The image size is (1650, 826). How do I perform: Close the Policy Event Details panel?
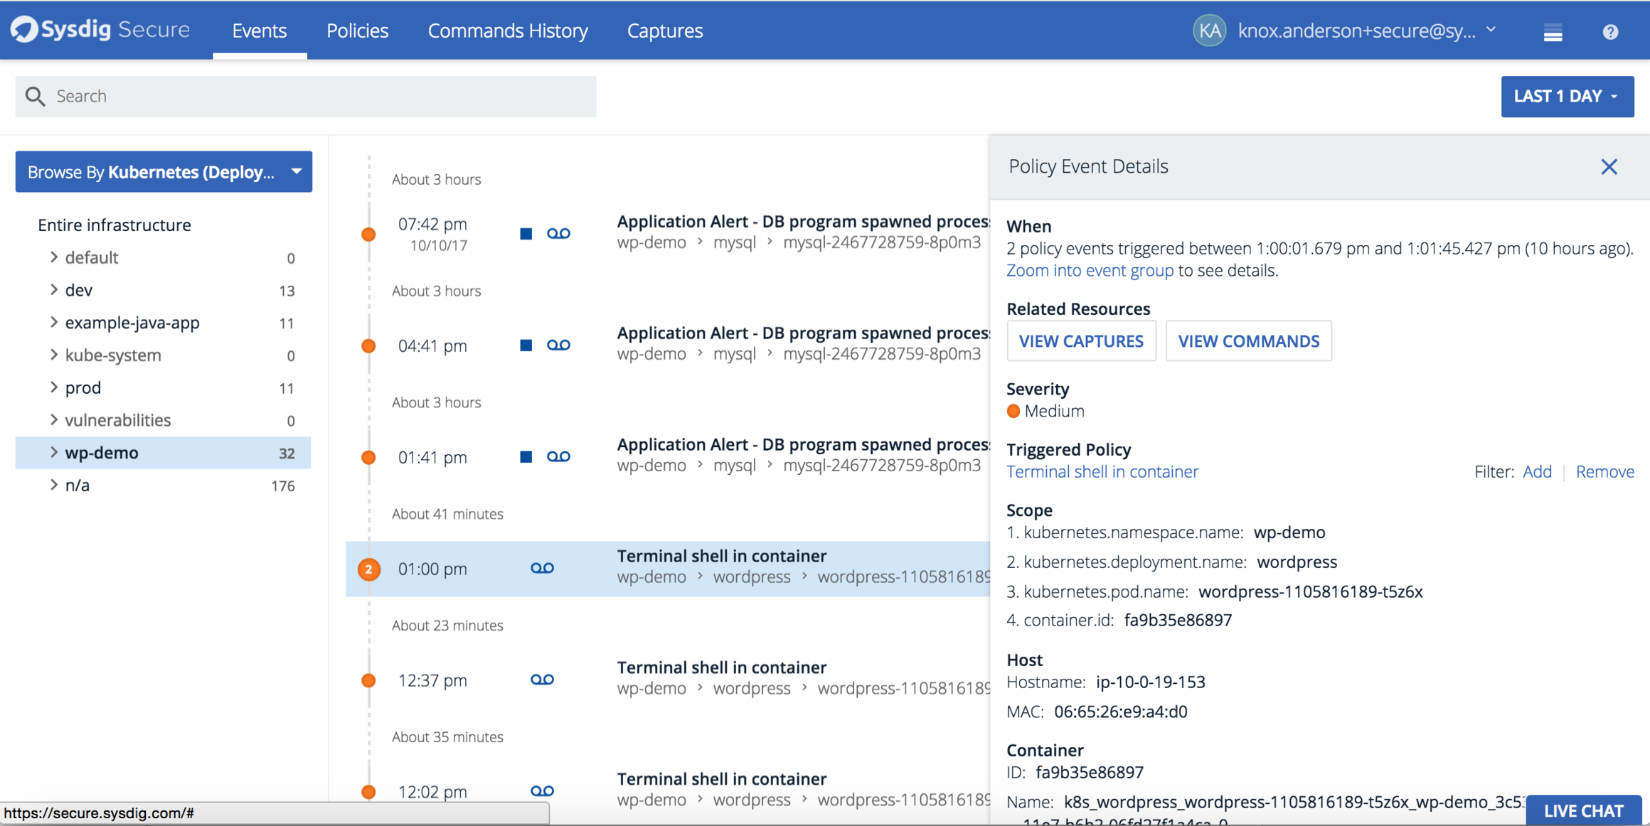pos(1609,166)
